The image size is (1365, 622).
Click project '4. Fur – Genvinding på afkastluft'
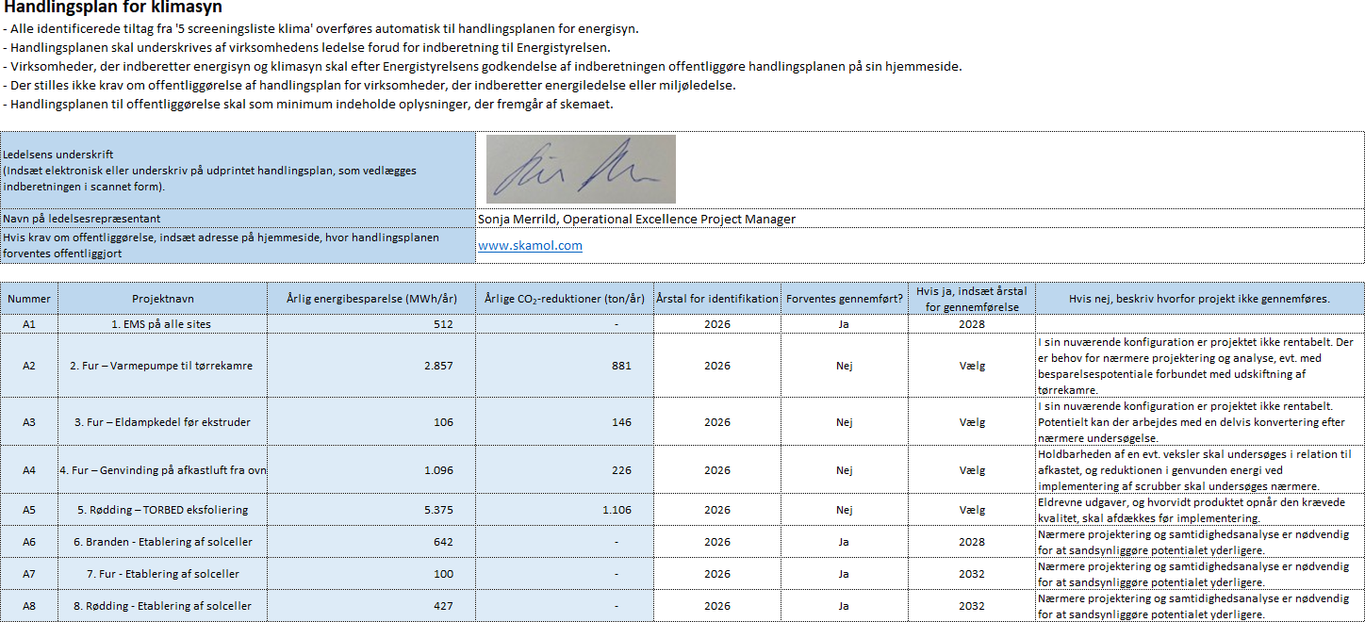pyautogui.click(x=163, y=470)
